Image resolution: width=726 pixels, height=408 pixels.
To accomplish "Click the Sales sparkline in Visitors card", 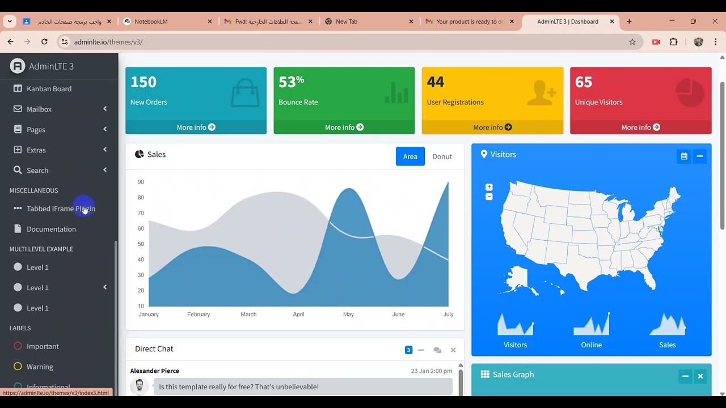I will 668,324.
